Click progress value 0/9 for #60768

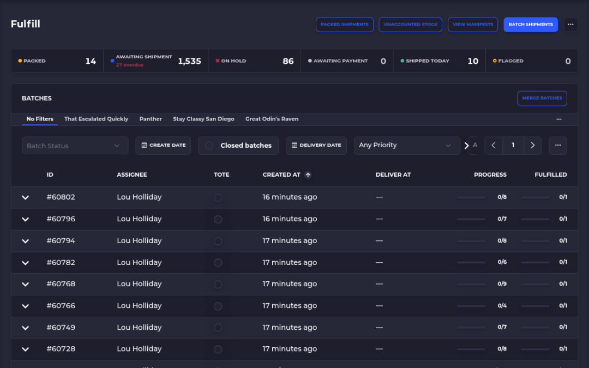(502, 284)
